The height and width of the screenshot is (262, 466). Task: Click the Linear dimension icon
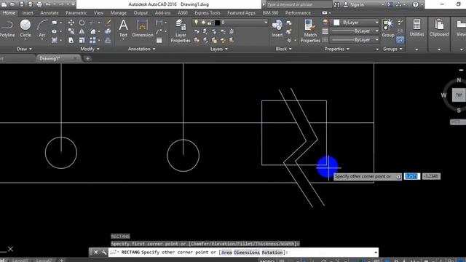159,23
